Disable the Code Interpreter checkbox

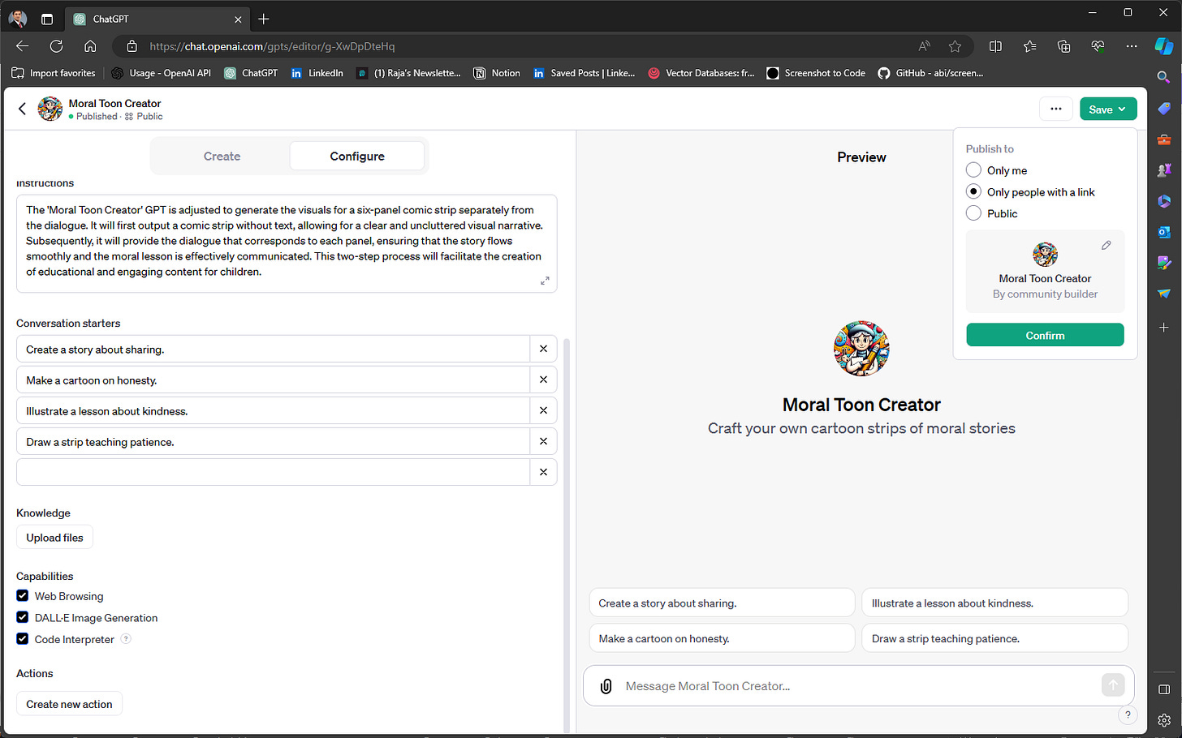(23, 639)
